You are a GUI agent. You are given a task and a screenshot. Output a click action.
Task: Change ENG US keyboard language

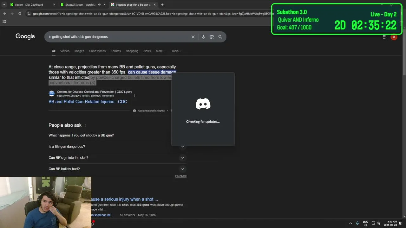click(x=365, y=223)
